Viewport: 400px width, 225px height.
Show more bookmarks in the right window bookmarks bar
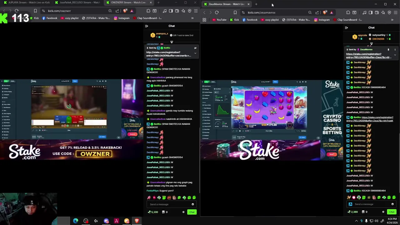pyautogui.click(x=392, y=20)
